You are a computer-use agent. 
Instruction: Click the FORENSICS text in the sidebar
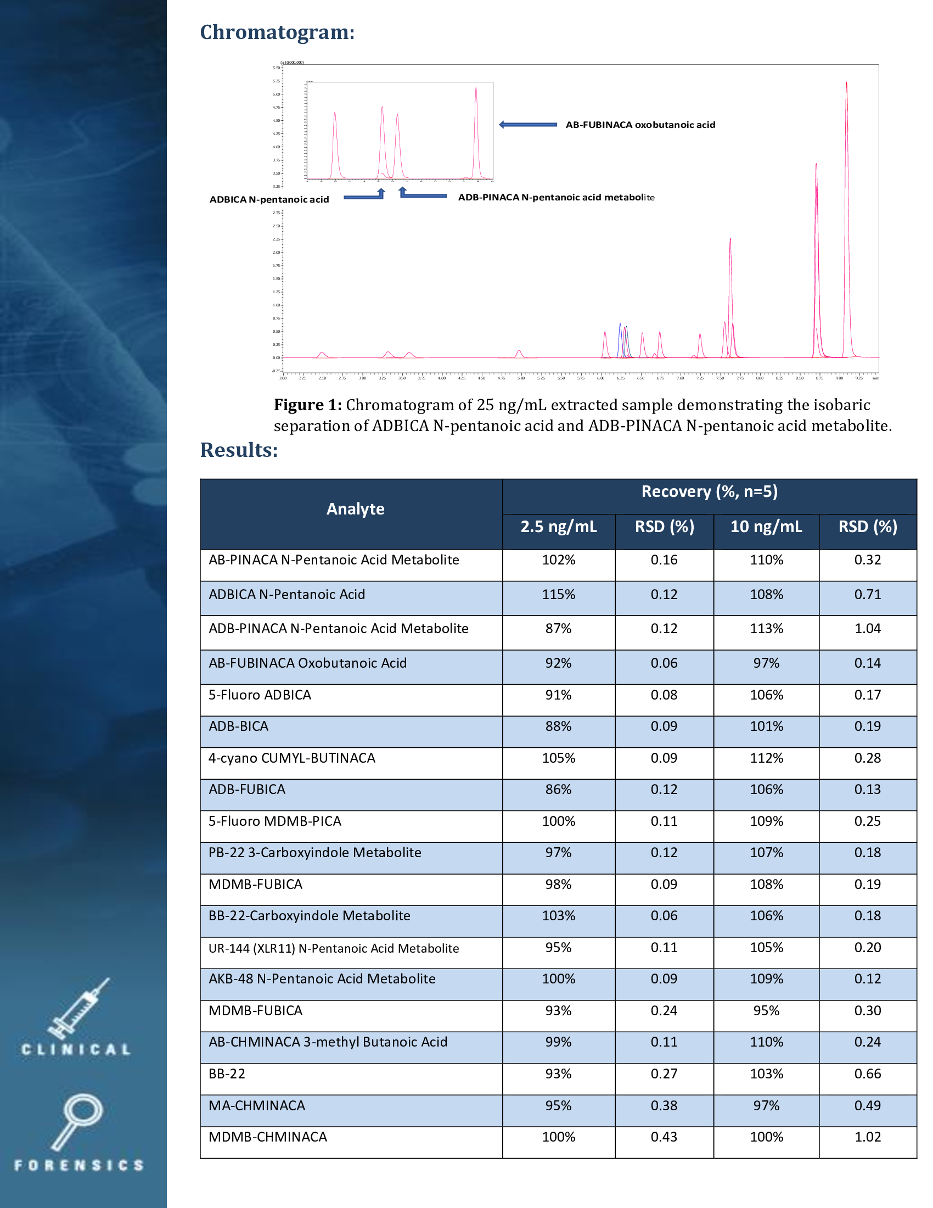coord(78,1165)
